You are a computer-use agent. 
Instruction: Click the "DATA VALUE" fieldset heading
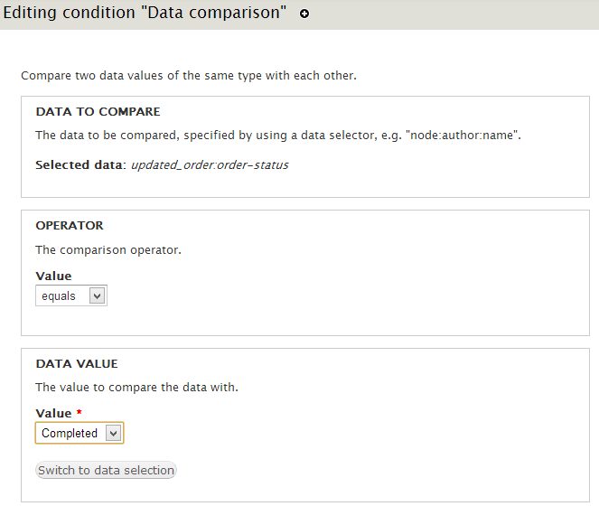pos(77,363)
